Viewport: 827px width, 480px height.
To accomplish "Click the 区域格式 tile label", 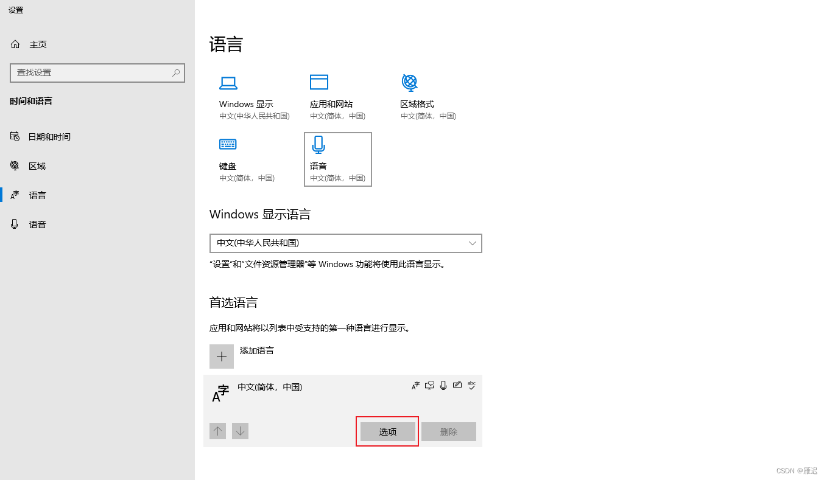I will click(417, 104).
